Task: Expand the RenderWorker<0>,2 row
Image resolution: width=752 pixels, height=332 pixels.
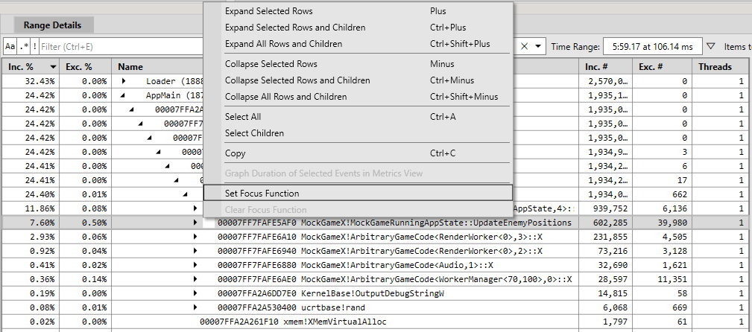Action: tap(195, 251)
